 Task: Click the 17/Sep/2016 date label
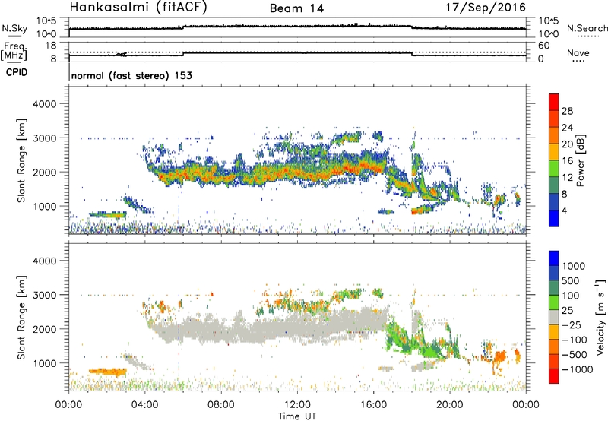point(486,7)
